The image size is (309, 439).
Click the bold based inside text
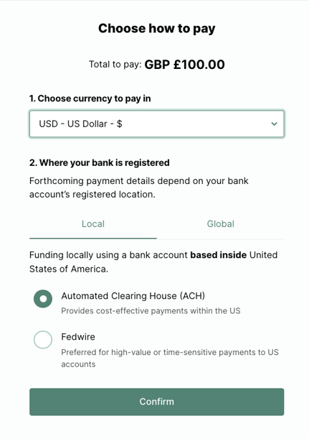pos(219,255)
